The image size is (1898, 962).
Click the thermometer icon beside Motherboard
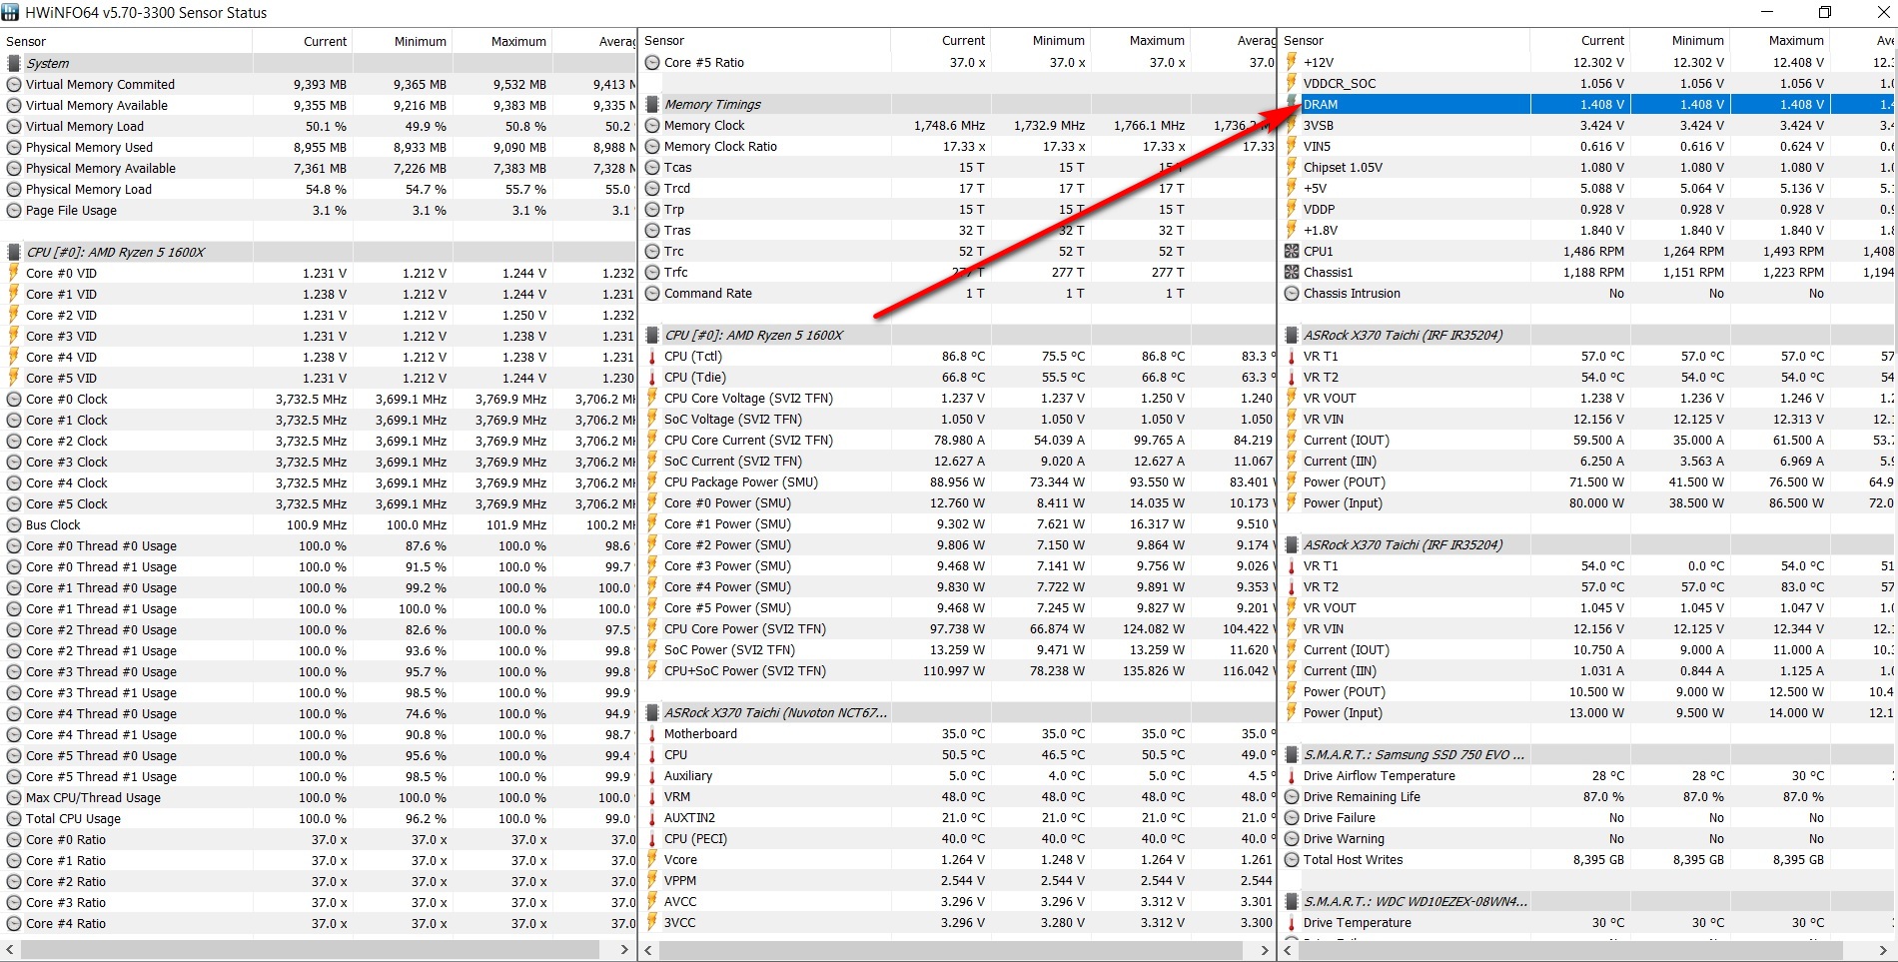pos(652,734)
